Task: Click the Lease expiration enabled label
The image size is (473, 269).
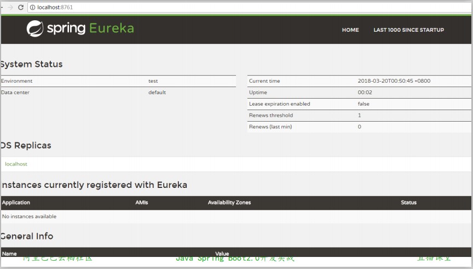Action: (x=279, y=104)
